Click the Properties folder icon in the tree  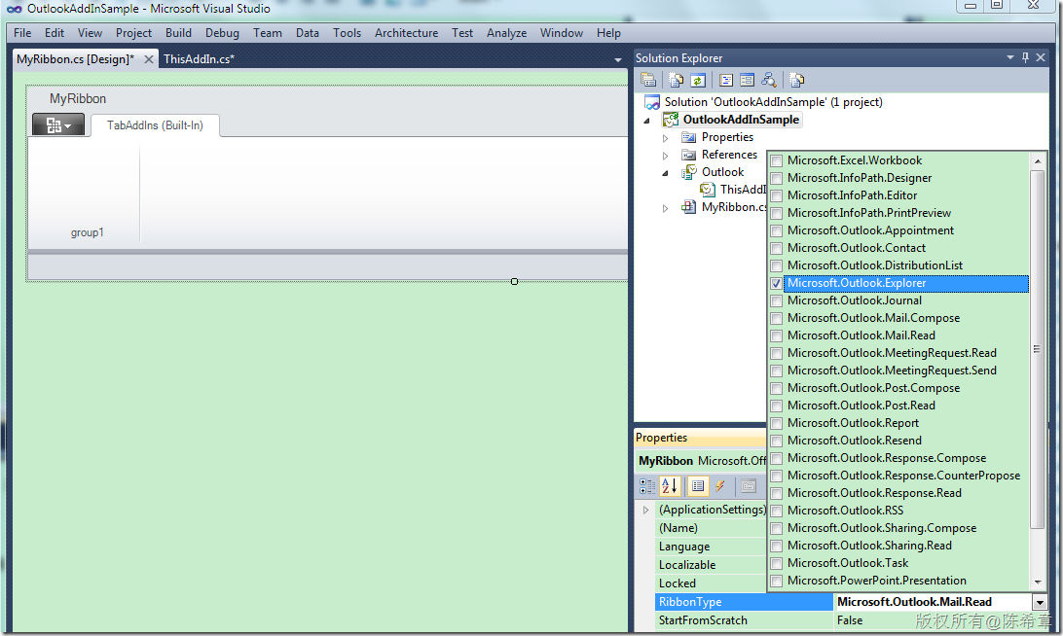tap(689, 137)
